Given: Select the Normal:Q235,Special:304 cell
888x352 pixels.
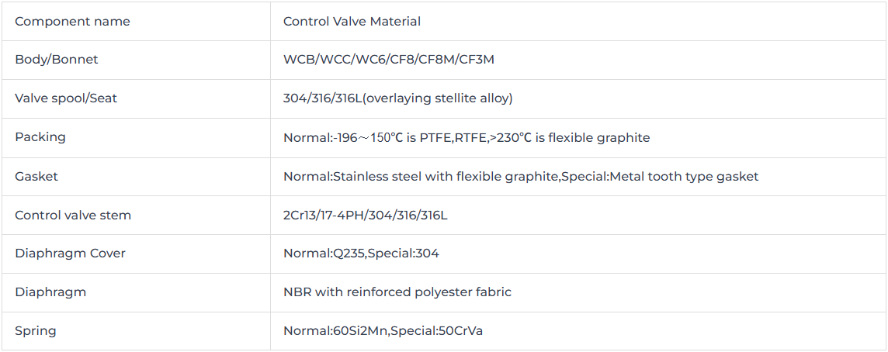Looking at the screenshot, I should pos(579,254).
